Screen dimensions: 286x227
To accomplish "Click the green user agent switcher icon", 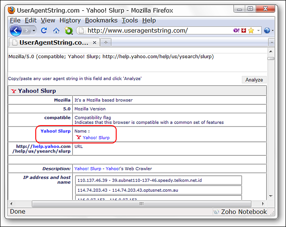I will 68,30.
